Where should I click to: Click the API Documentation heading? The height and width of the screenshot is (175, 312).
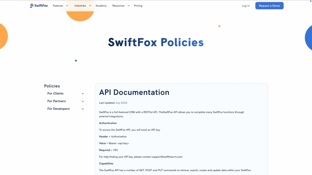tap(134, 92)
